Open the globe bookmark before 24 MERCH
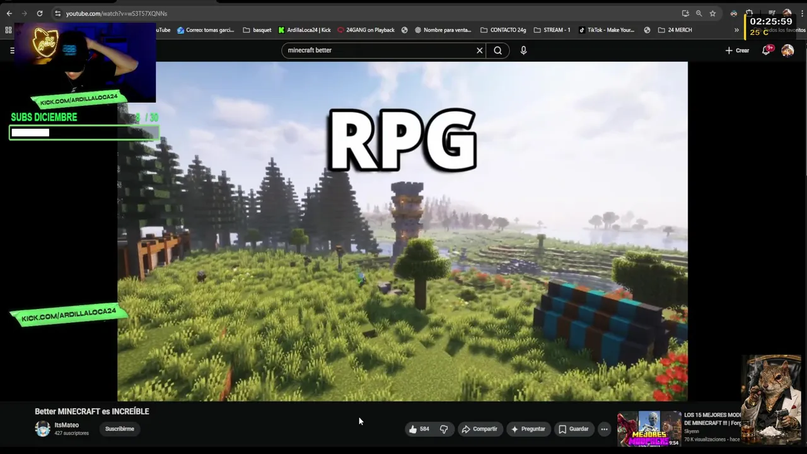This screenshot has height=454, width=807. tap(647, 30)
